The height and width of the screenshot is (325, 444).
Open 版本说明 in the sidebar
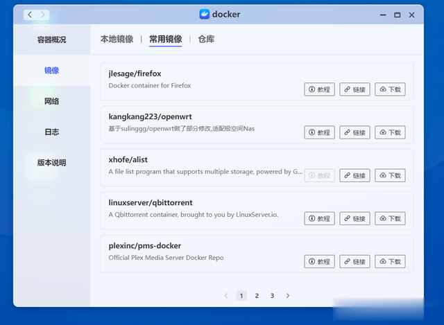[x=51, y=163]
